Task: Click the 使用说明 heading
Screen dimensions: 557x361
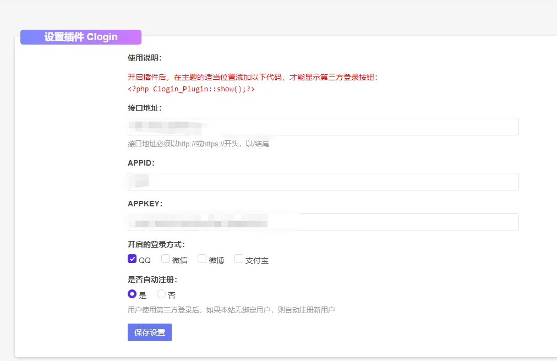Action: (145, 58)
